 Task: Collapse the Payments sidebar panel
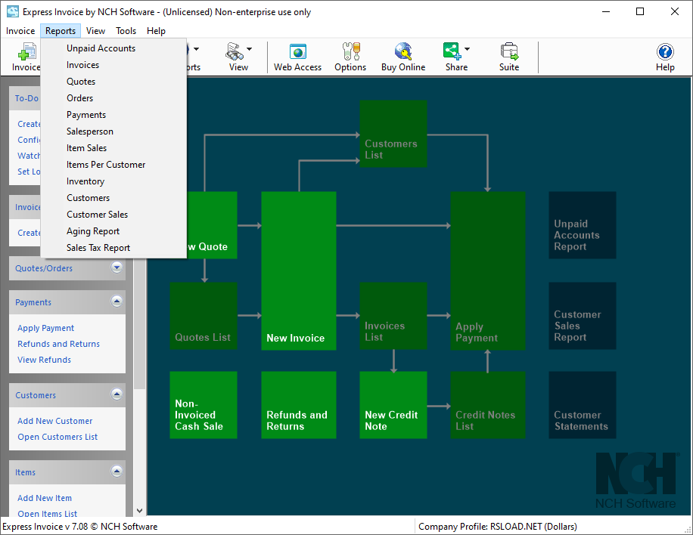[x=117, y=302]
